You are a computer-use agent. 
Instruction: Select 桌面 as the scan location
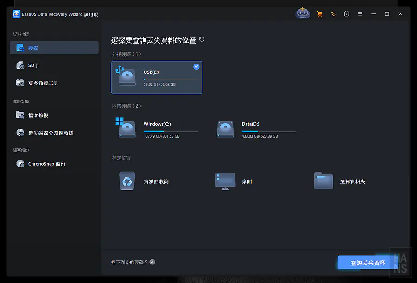coord(236,181)
